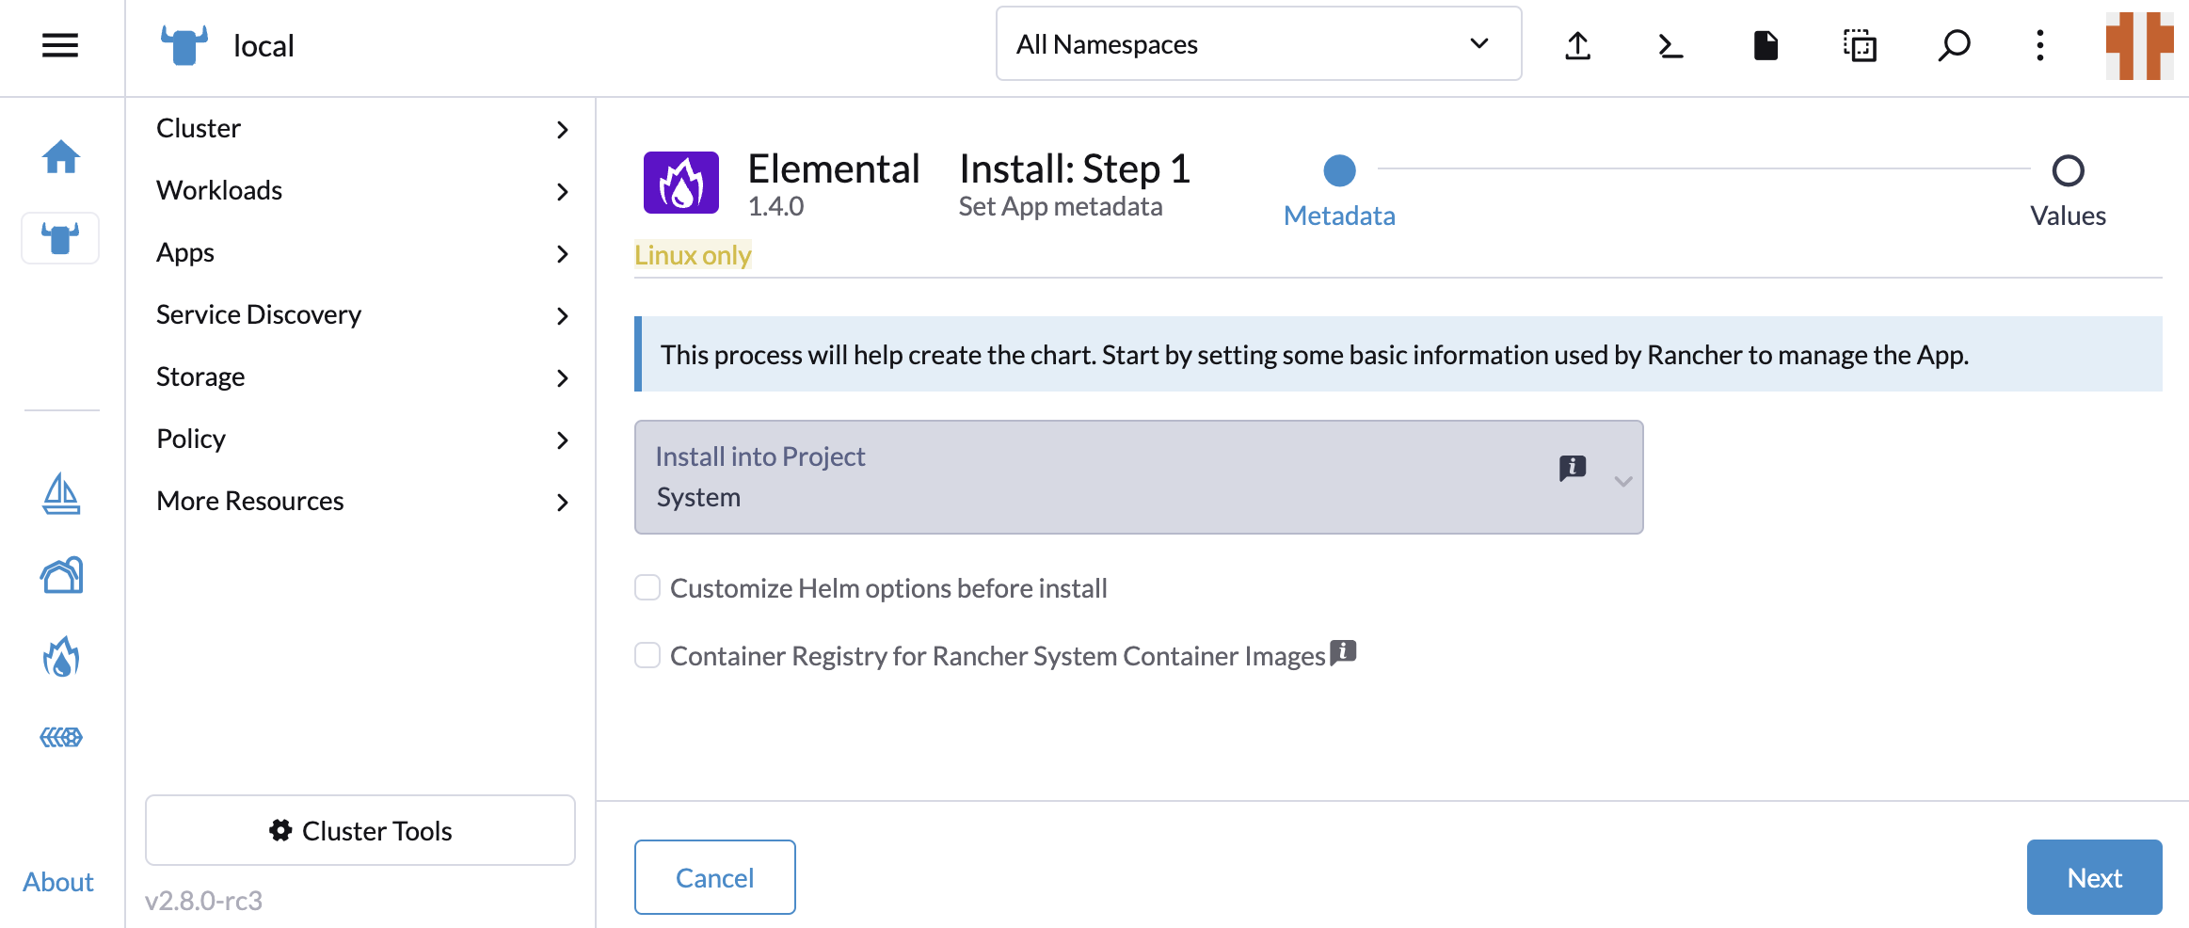Click the Metadata step progress dot
Screen dimensions: 2189x928
pyautogui.click(x=1339, y=170)
